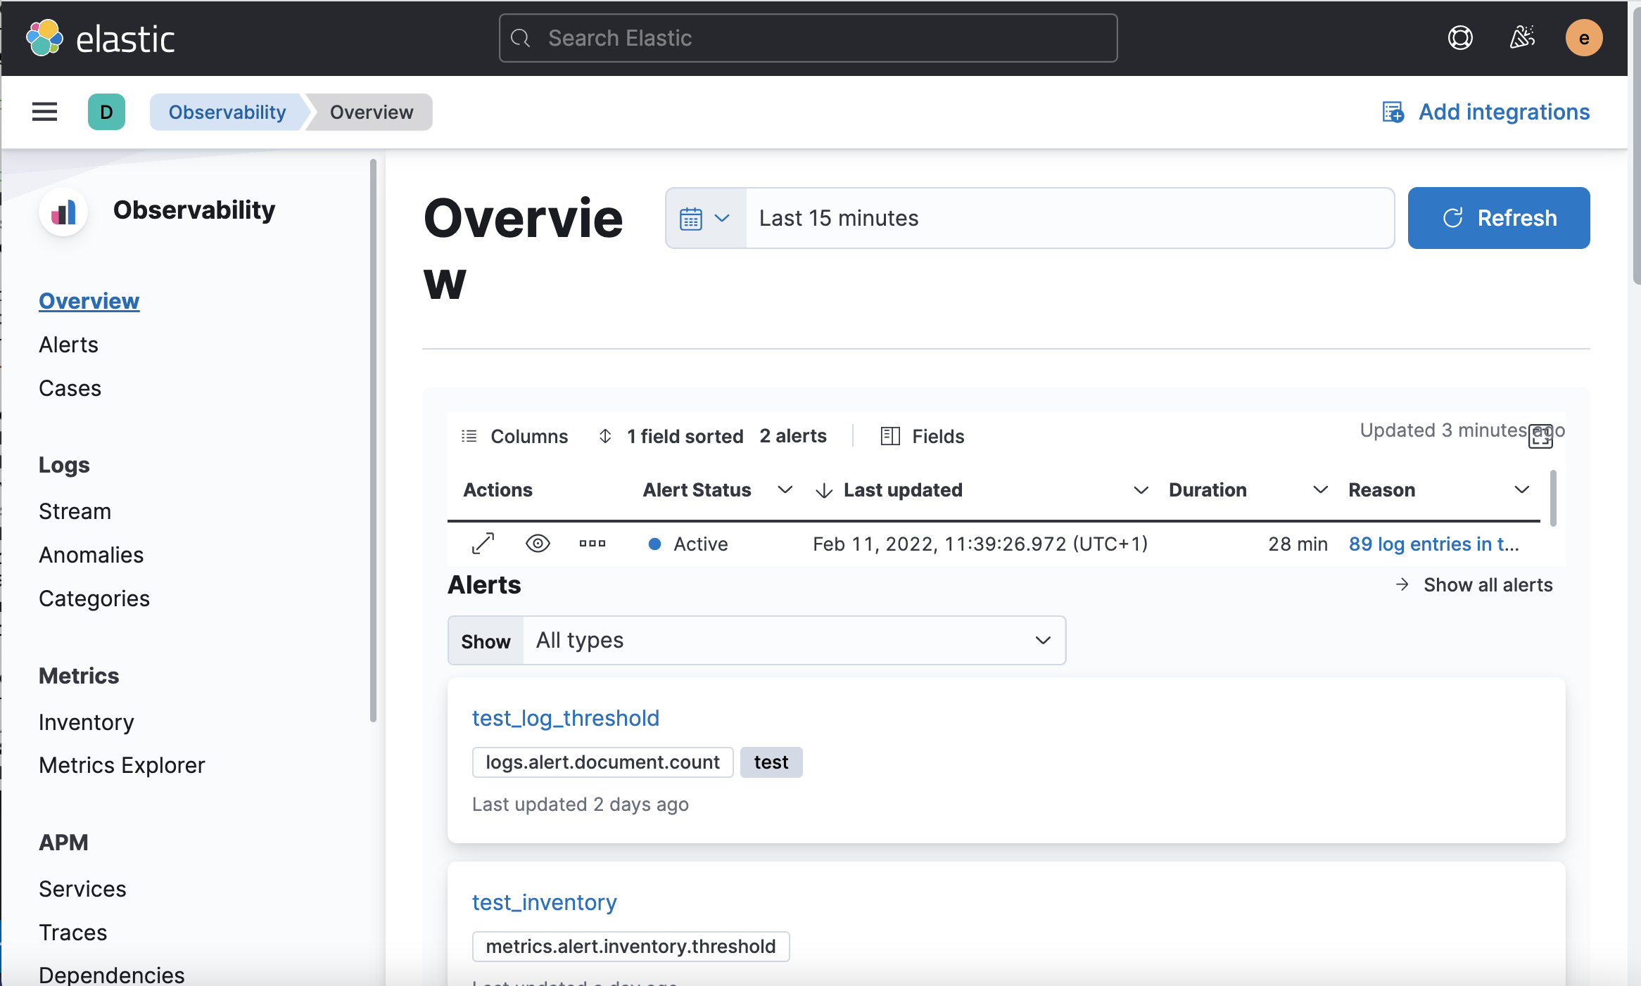Open the three-squares more actions menu
Viewport: 1641px width, 986px height.
click(592, 544)
